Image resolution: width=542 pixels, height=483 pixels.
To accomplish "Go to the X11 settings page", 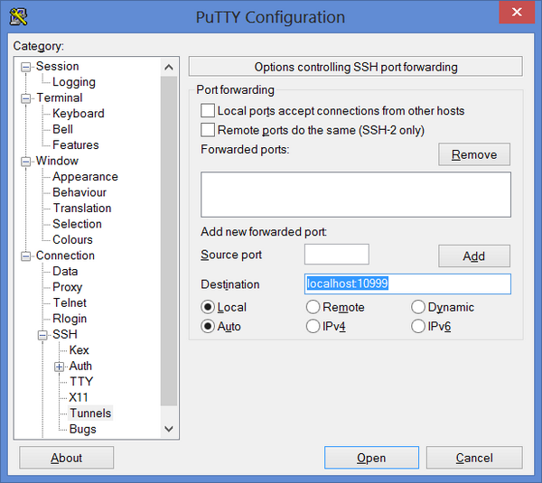I will click(x=79, y=397).
